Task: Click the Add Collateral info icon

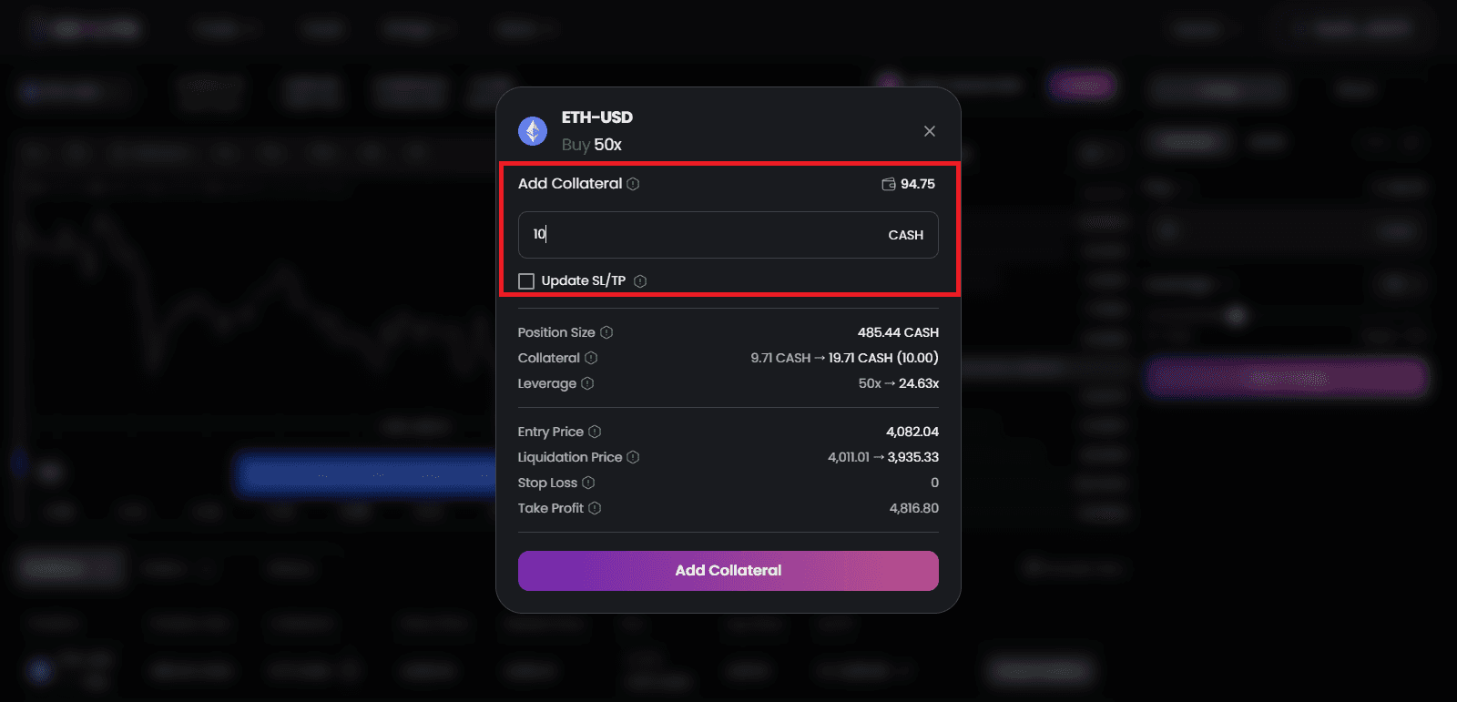Action: 633,184
